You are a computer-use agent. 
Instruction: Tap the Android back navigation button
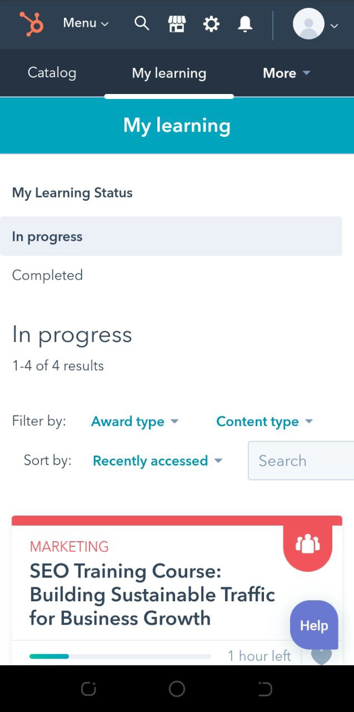coord(265,689)
